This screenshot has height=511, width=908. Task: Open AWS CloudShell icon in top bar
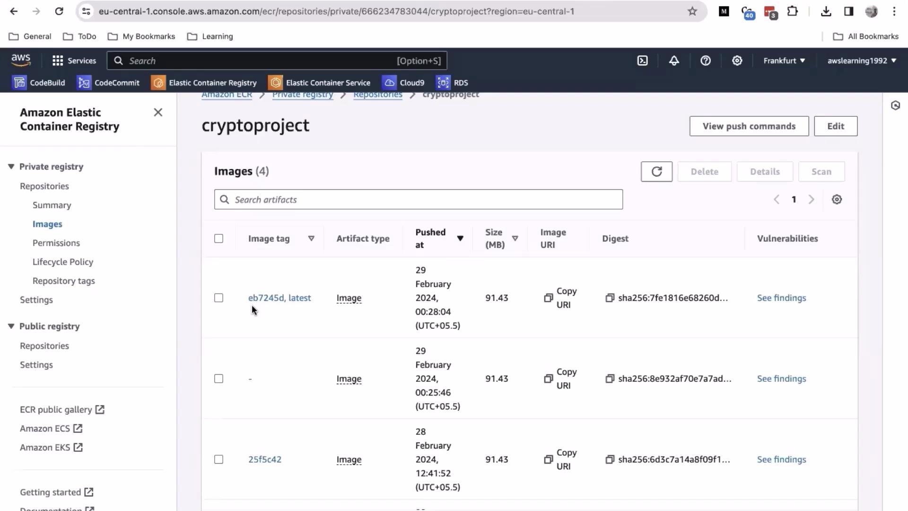[x=642, y=61]
